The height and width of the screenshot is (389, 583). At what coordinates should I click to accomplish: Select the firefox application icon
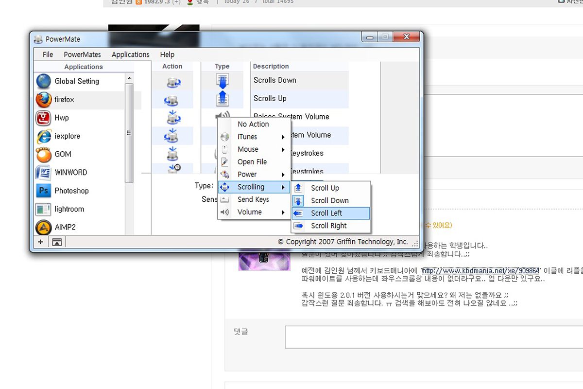pyautogui.click(x=44, y=100)
